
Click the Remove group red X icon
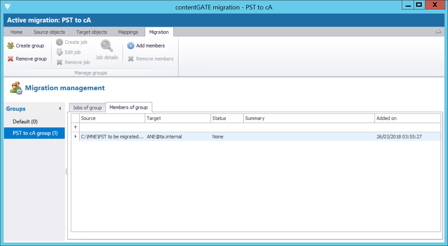(x=10, y=59)
